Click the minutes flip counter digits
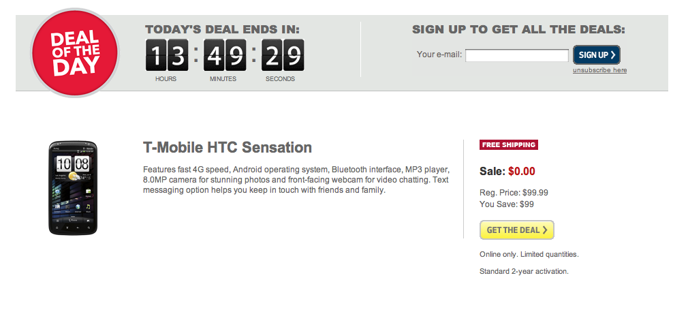The height and width of the screenshot is (312, 688). 224,55
